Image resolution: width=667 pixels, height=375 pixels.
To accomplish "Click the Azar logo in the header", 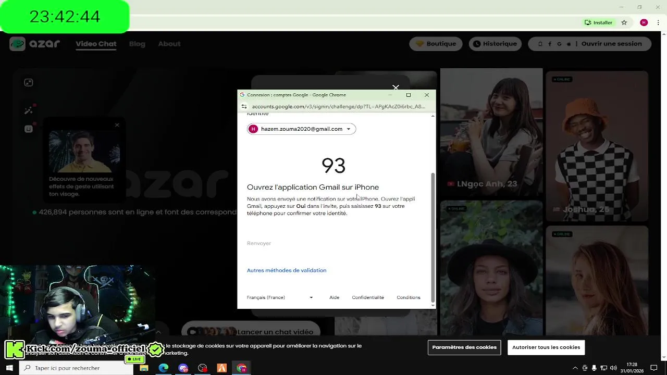I will (35, 44).
